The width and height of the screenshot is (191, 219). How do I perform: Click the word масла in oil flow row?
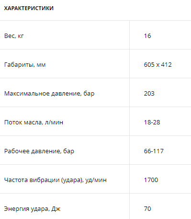[x=34, y=122]
